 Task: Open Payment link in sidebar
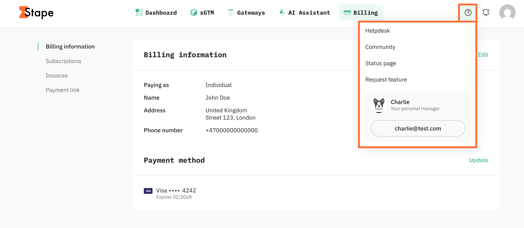click(x=62, y=90)
